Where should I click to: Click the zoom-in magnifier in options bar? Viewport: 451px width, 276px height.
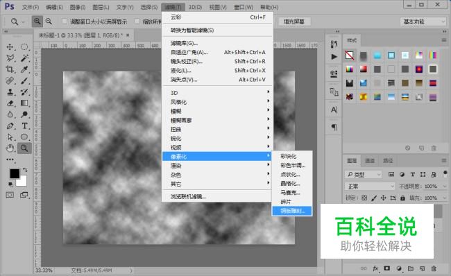[37, 21]
